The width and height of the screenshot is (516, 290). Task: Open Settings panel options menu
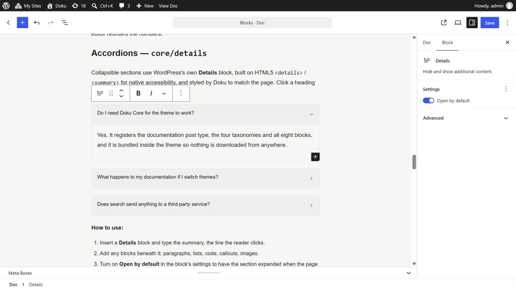click(x=506, y=89)
